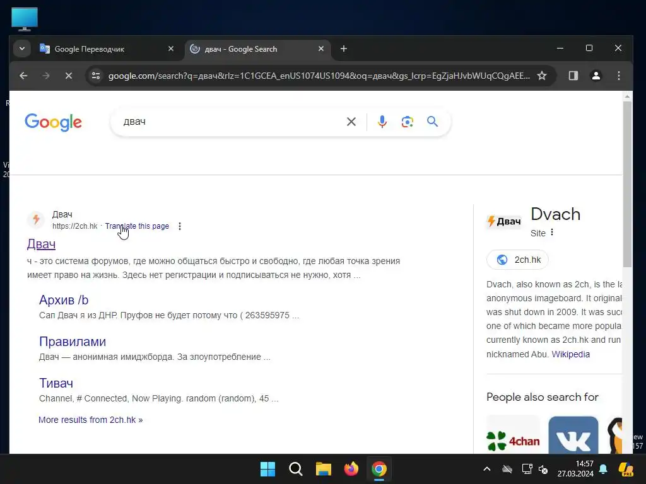Open the Двач result title link
This screenshot has height=484, width=646.
(x=41, y=244)
